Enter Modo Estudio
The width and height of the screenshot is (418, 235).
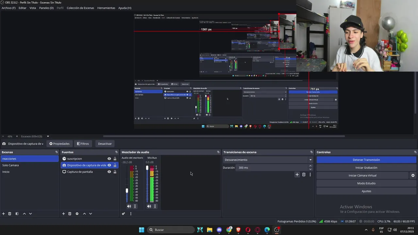[x=366, y=183]
